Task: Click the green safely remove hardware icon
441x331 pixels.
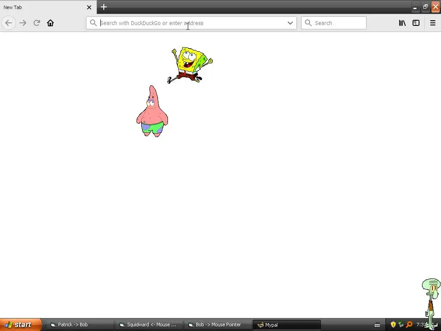Action: click(x=401, y=325)
